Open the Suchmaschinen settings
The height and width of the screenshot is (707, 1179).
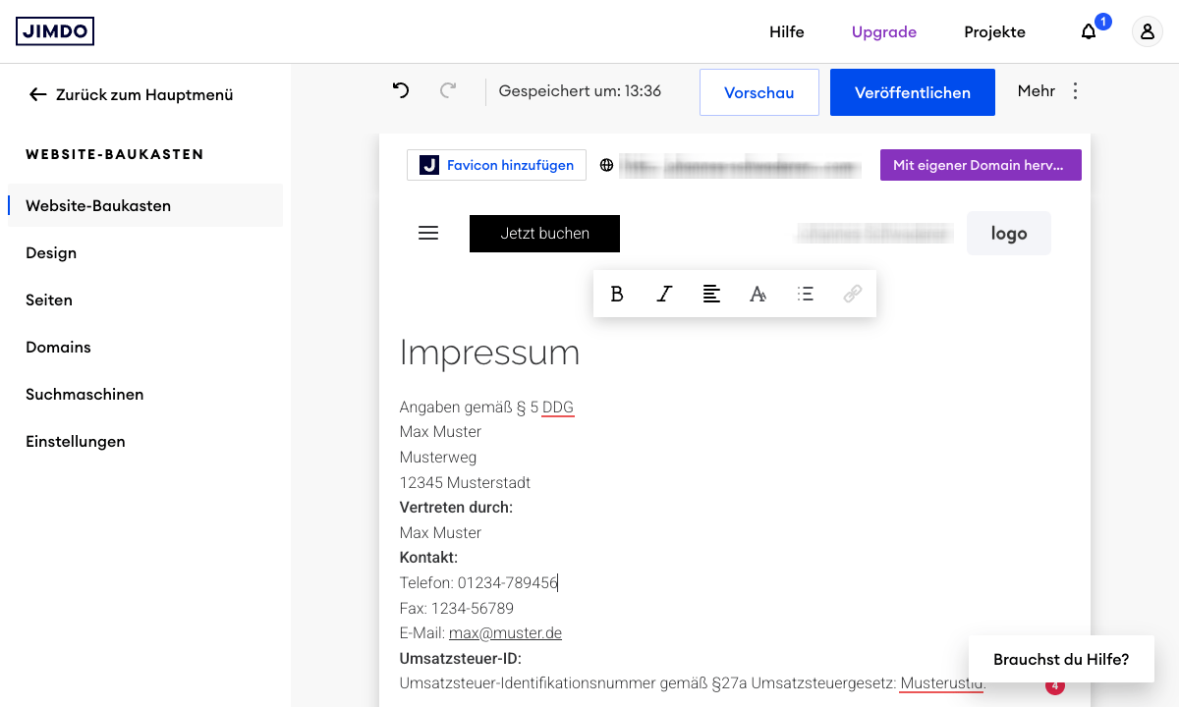[84, 394]
